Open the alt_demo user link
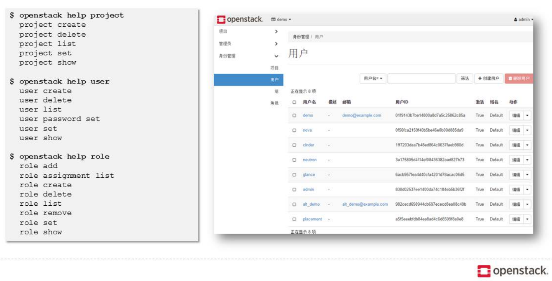This screenshot has width=552, height=281. tap(311, 204)
